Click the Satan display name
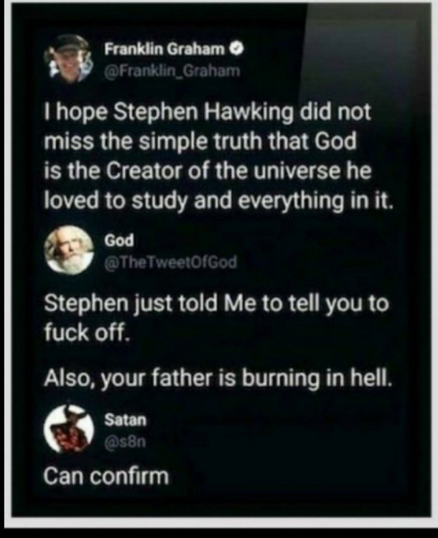 click(126, 420)
